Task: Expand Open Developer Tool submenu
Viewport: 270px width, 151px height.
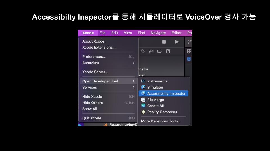Action: [109, 81]
